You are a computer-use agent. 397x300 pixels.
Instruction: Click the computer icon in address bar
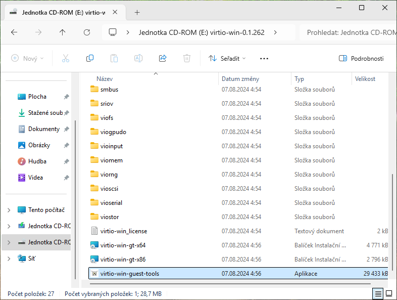[113, 32]
